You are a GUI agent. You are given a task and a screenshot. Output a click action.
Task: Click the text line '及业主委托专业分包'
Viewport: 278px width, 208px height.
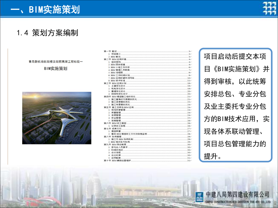click(x=235, y=106)
